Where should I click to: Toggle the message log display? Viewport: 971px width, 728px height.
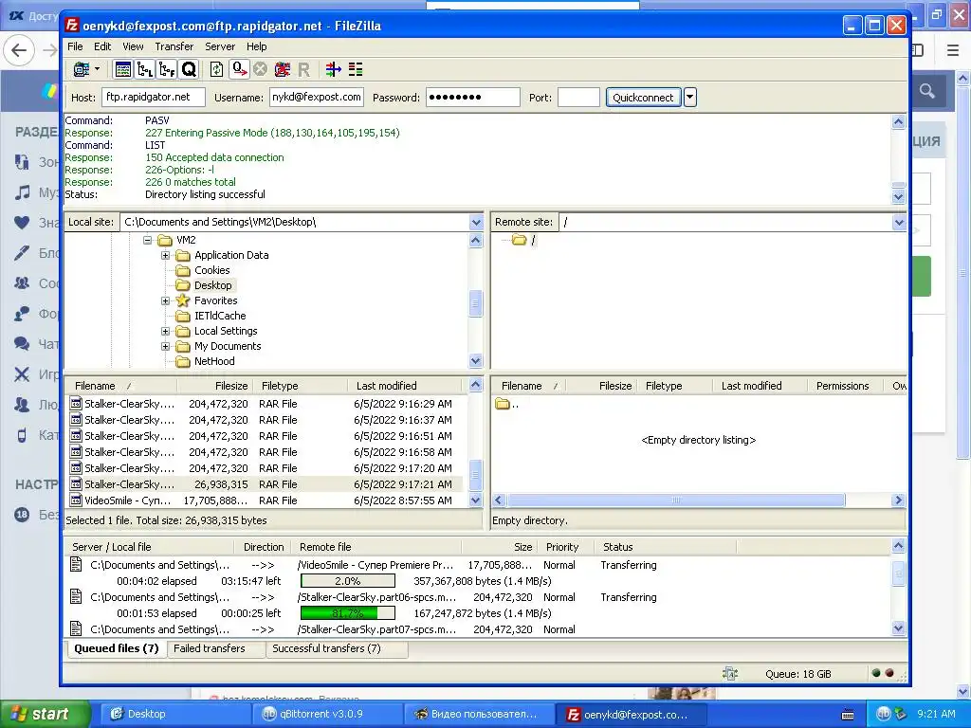pos(123,69)
